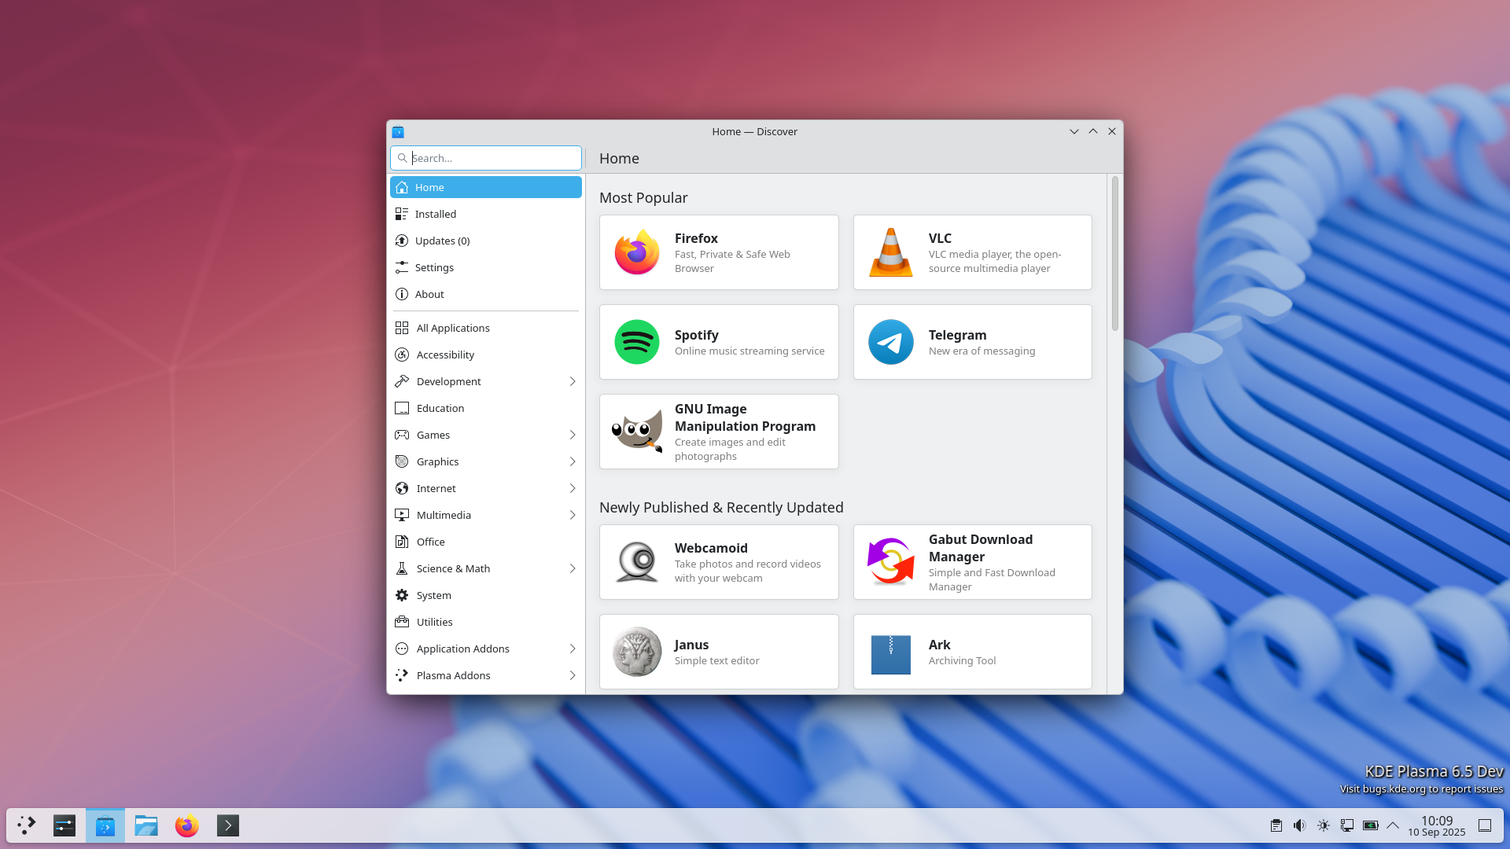This screenshot has width=1510, height=849.
Task: Go to the Installed page
Action: click(x=485, y=214)
